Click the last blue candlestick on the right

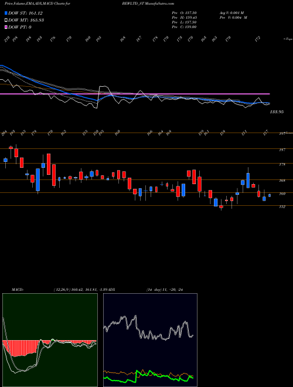click(270, 195)
